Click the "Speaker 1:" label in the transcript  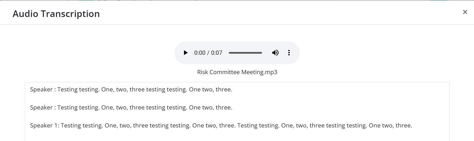click(45, 126)
